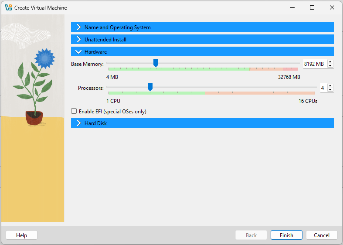The width and height of the screenshot is (343, 245).
Task: Enable the EFI (special OSes only) checkbox
Action: pyautogui.click(x=74, y=111)
